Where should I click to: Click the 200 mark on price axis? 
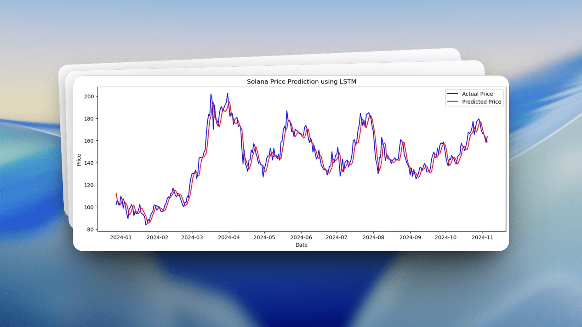coord(89,95)
